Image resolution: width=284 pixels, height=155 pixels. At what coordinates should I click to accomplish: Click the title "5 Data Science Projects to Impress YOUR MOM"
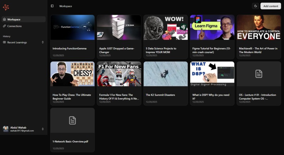tap(161, 50)
